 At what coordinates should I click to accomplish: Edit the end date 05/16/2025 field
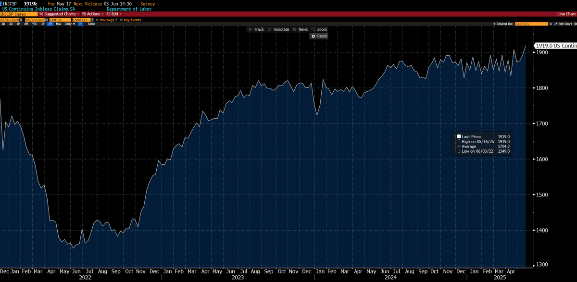[35, 20]
